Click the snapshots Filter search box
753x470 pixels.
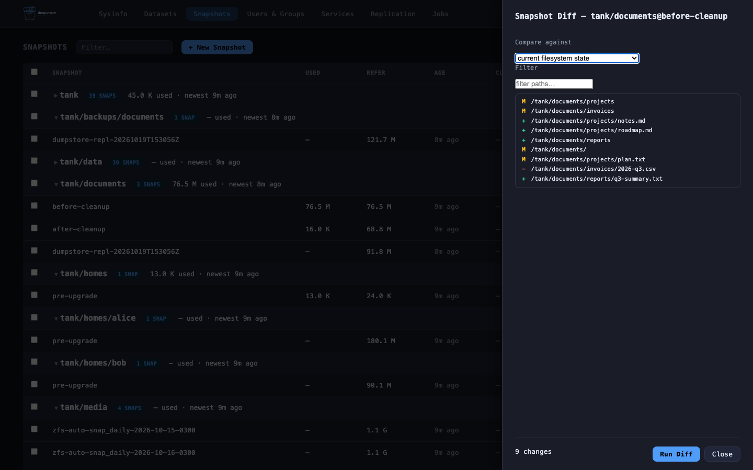tap(124, 48)
